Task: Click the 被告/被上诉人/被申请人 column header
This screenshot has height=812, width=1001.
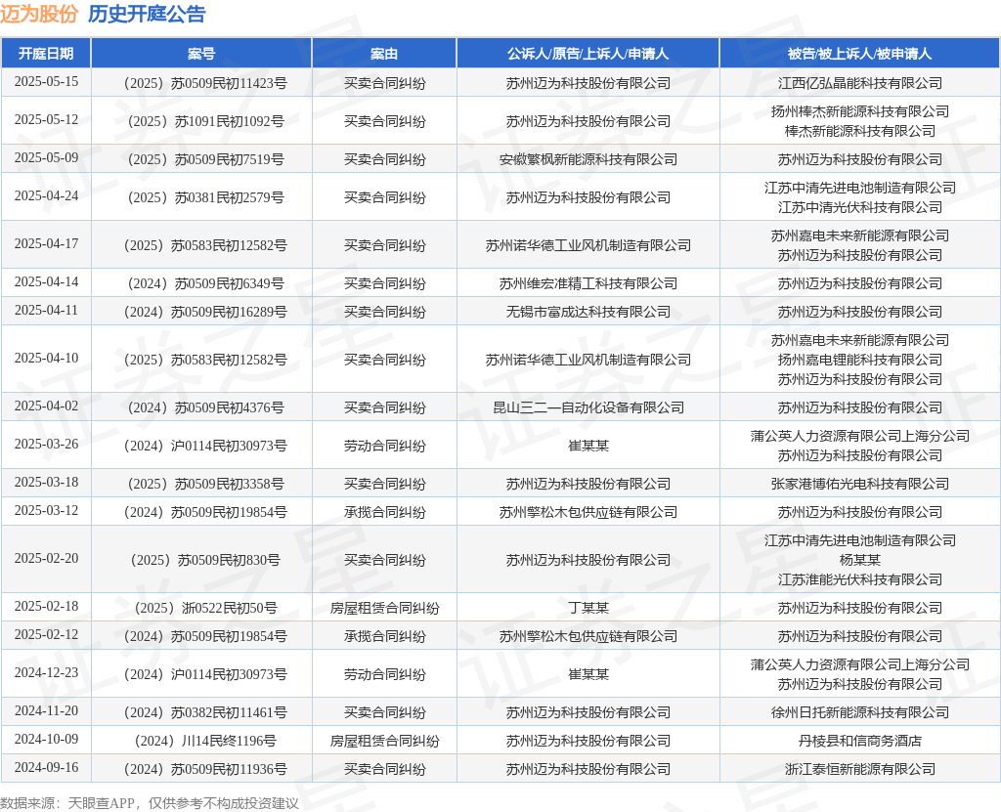Action: pyautogui.click(x=859, y=54)
